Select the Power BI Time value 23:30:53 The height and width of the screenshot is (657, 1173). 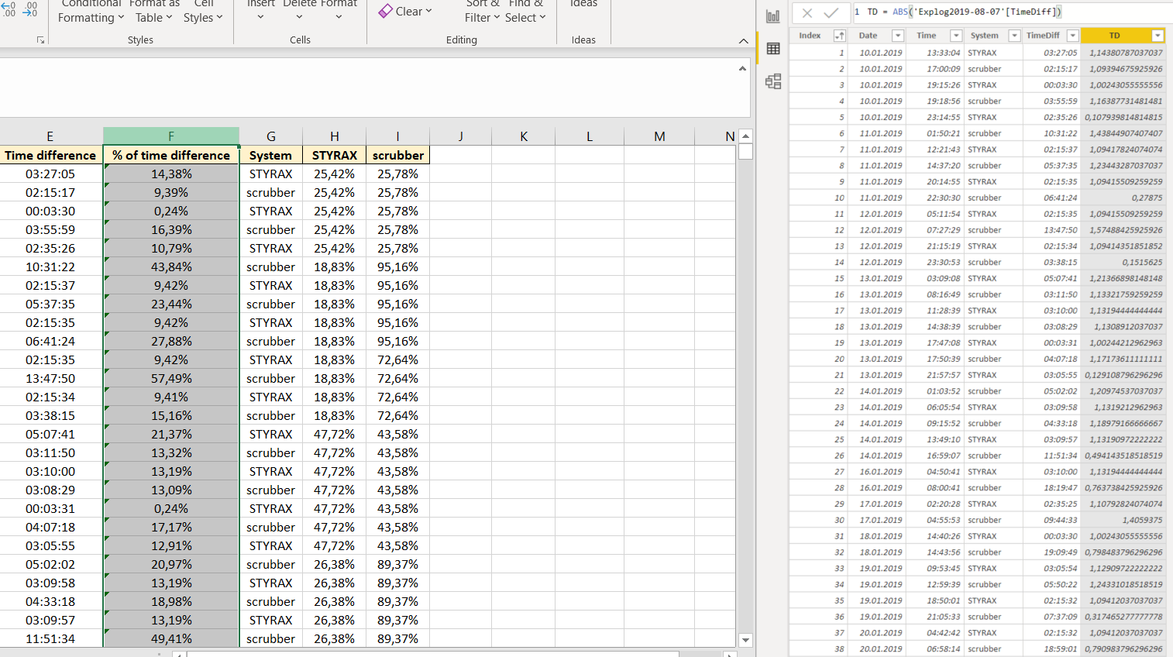pos(936,262)
